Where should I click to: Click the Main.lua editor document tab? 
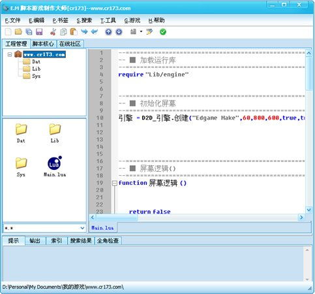[102, 228]
